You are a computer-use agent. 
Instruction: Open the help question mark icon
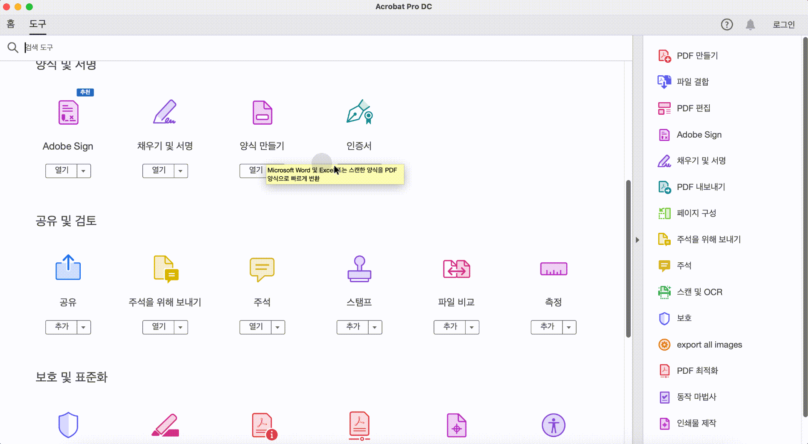point(727,25)
